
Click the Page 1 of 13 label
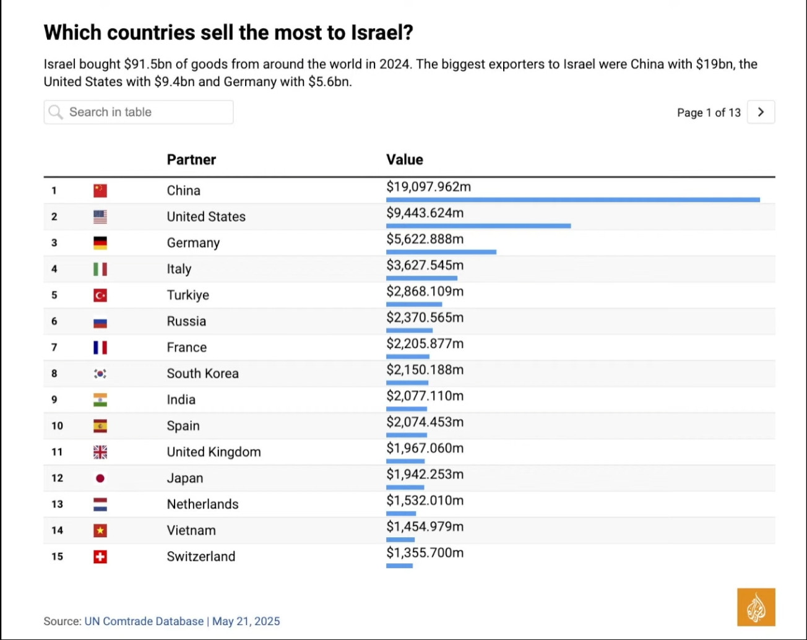click(x=709, y=113)
